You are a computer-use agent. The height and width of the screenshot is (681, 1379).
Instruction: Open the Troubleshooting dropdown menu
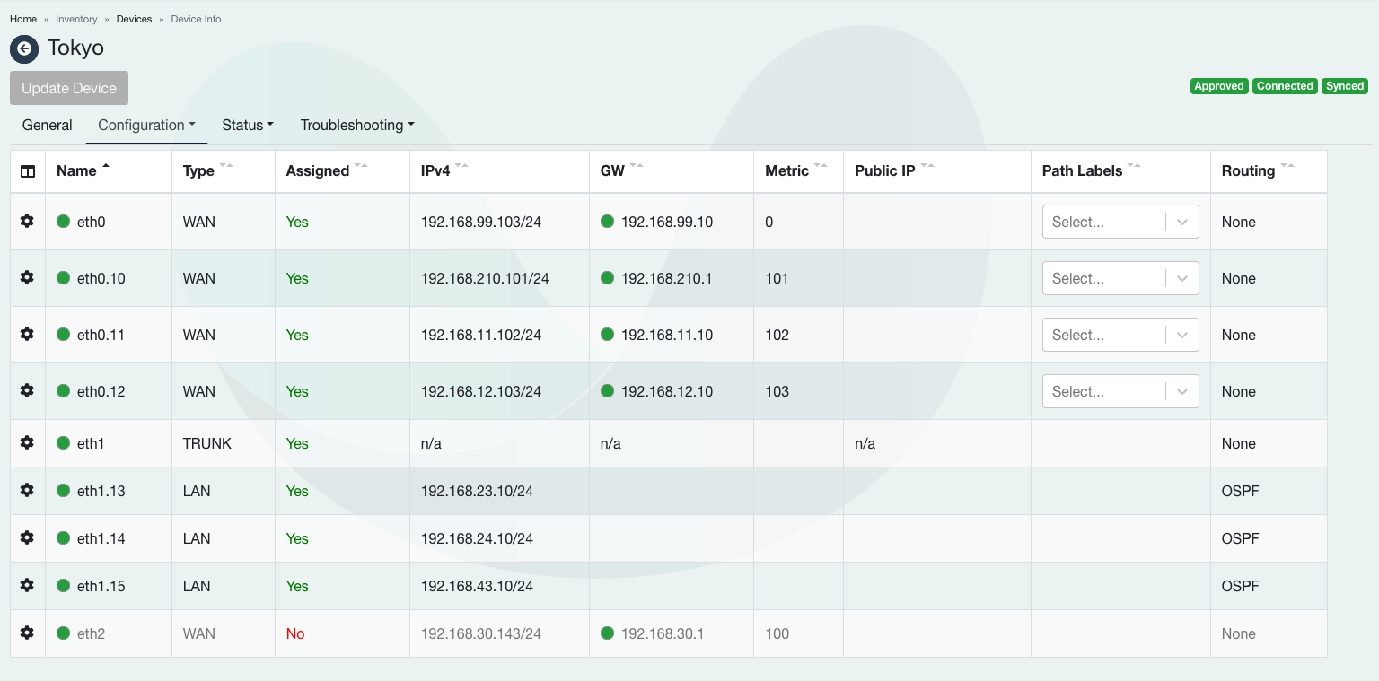click(356, 125)
